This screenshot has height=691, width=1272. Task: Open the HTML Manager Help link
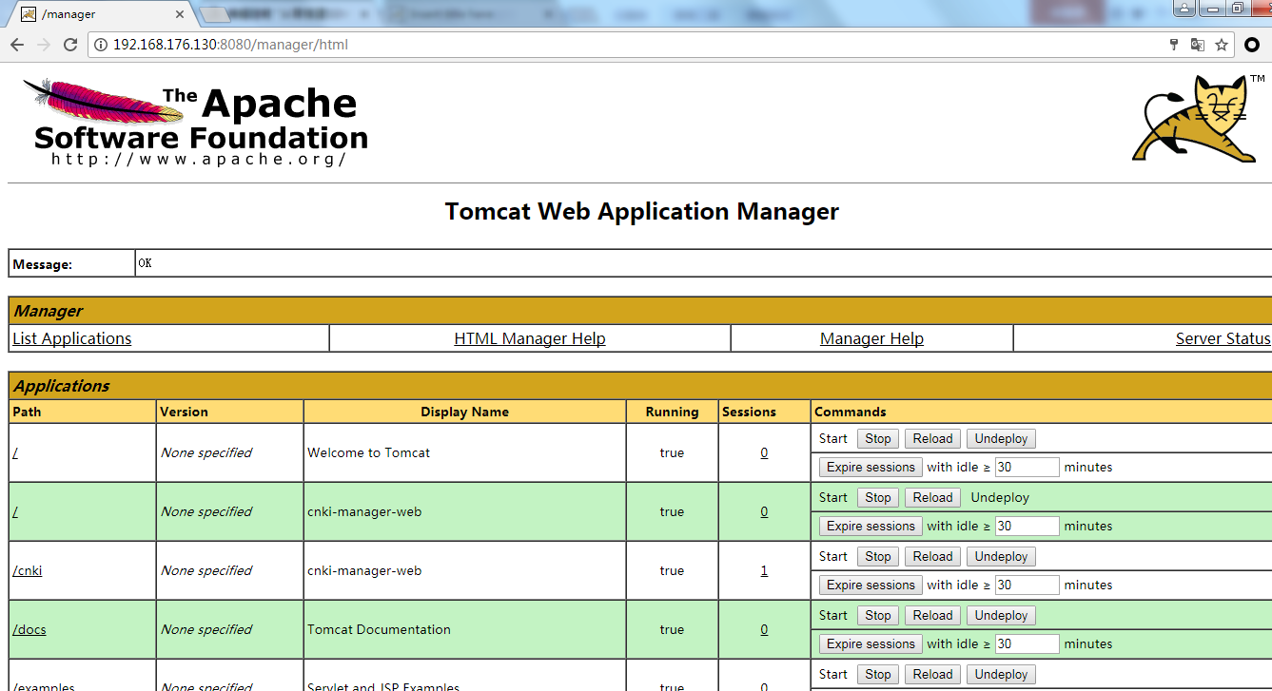pos(530,338)
